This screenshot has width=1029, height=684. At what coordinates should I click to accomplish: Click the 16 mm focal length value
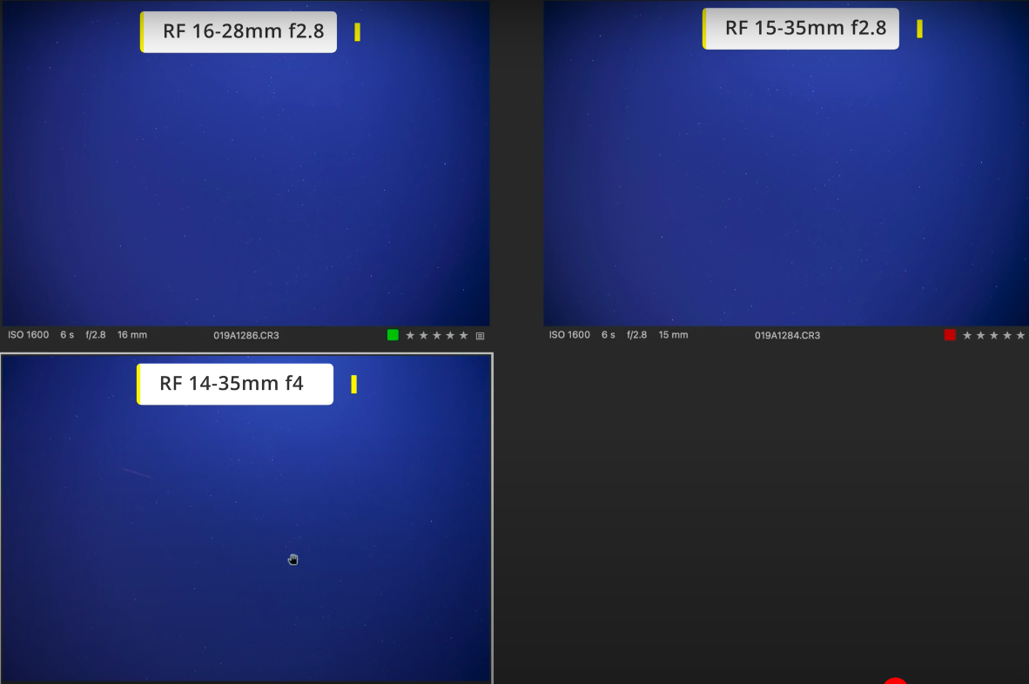[x=132, y=334]
